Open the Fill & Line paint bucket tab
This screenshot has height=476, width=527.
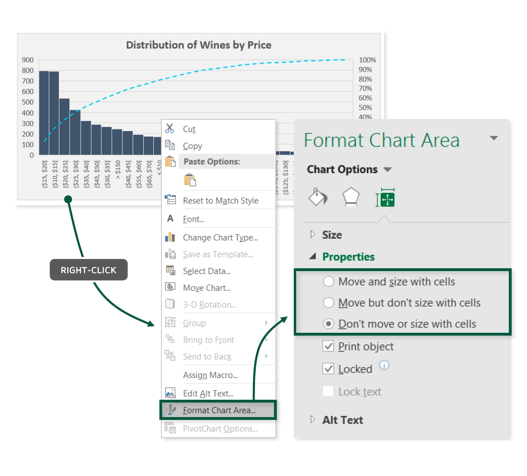(318, 198)
